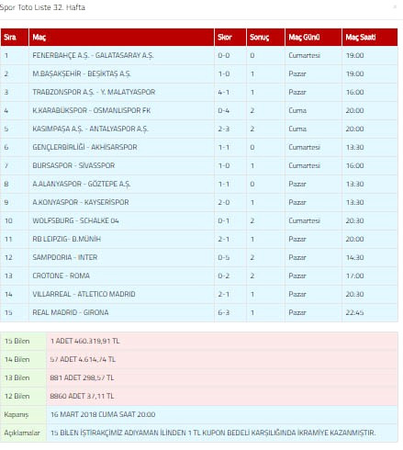Click the Sıra column header

coord(15,38)
